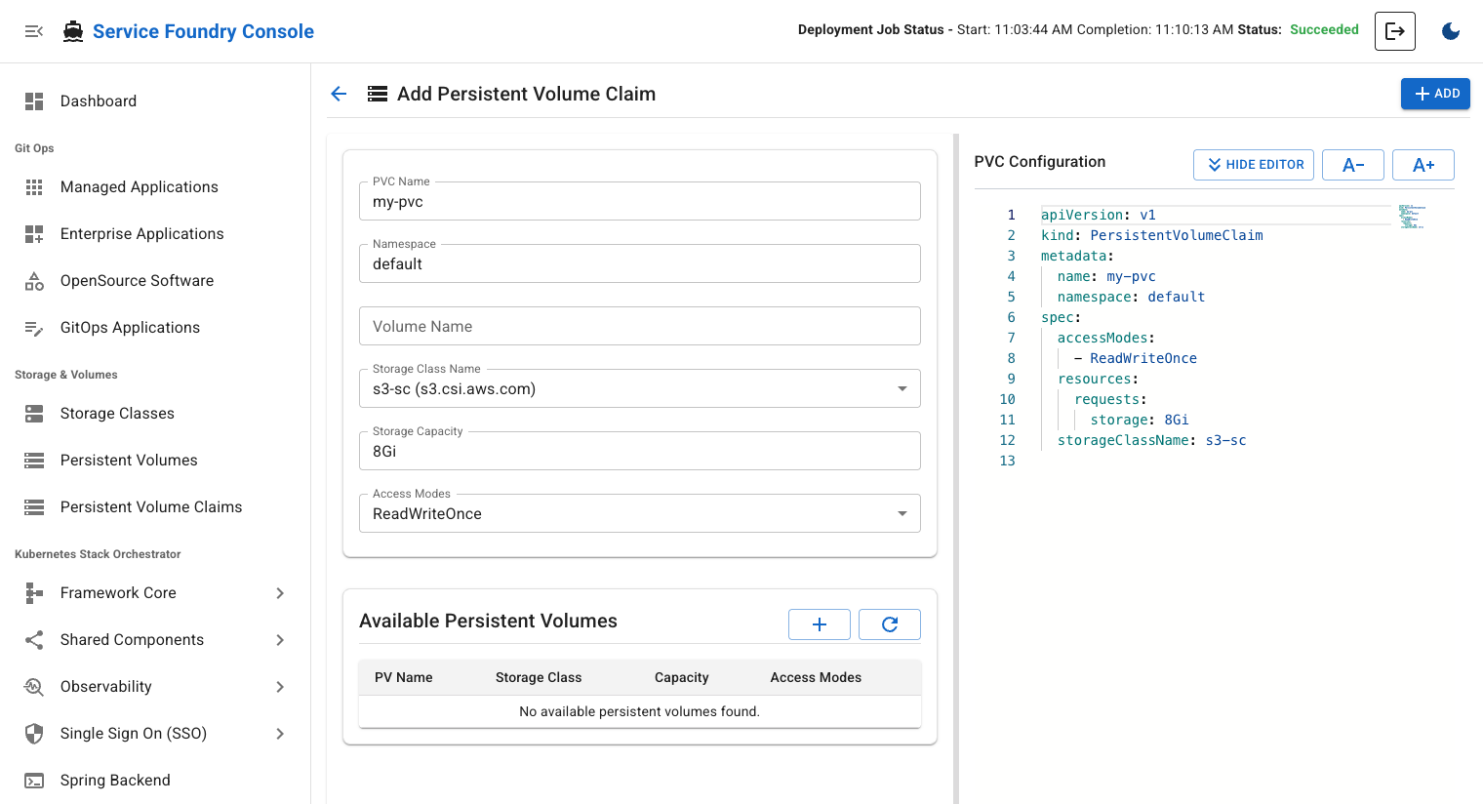The height and width of the screenshot is (804, 1483).
Task: Click the logout icon in the header
Action: (x=1394, y=30)
